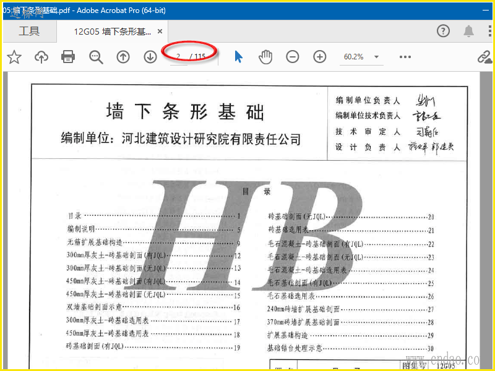Click the 300mm厚灰土-砖基础选用表 contents entry
The height and width of the screenshot is (371, 495).
tap(153, 320)
